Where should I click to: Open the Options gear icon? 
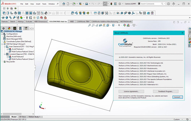[120, 4]
